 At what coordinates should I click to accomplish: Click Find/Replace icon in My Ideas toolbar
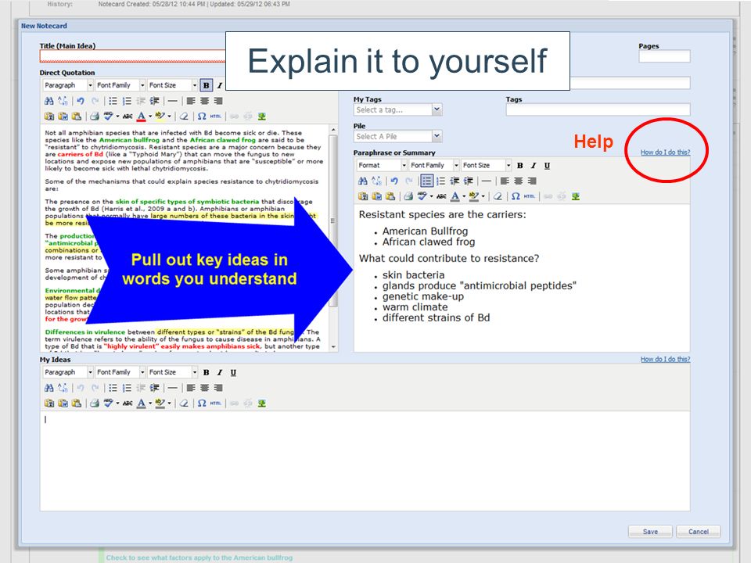tap(63, 388)
